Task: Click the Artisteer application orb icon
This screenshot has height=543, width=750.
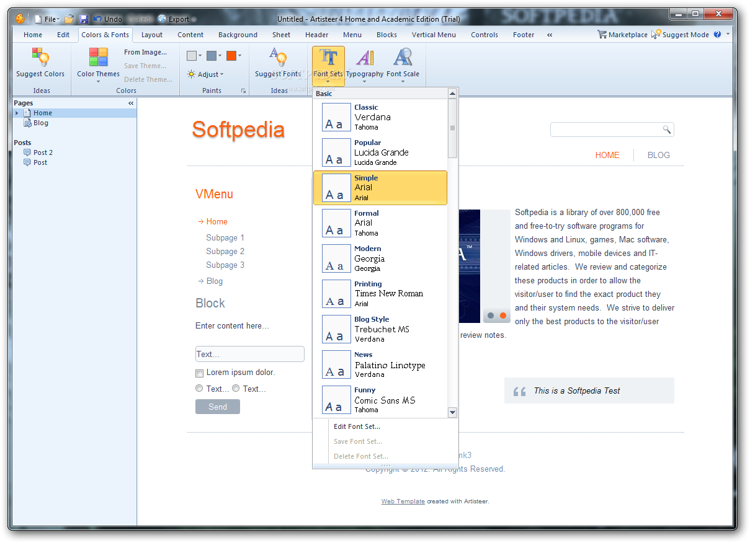Action: (x=20, y=19)
